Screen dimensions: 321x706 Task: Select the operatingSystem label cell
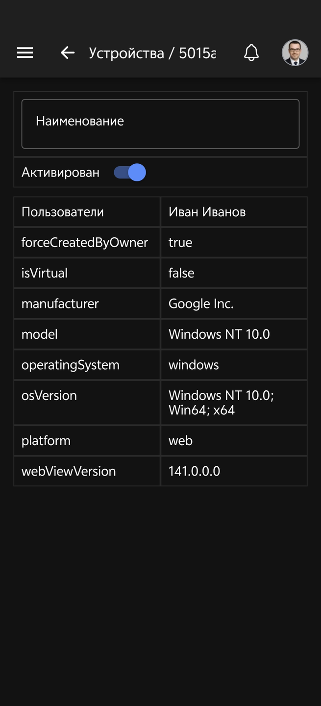(x=71, y=365)
